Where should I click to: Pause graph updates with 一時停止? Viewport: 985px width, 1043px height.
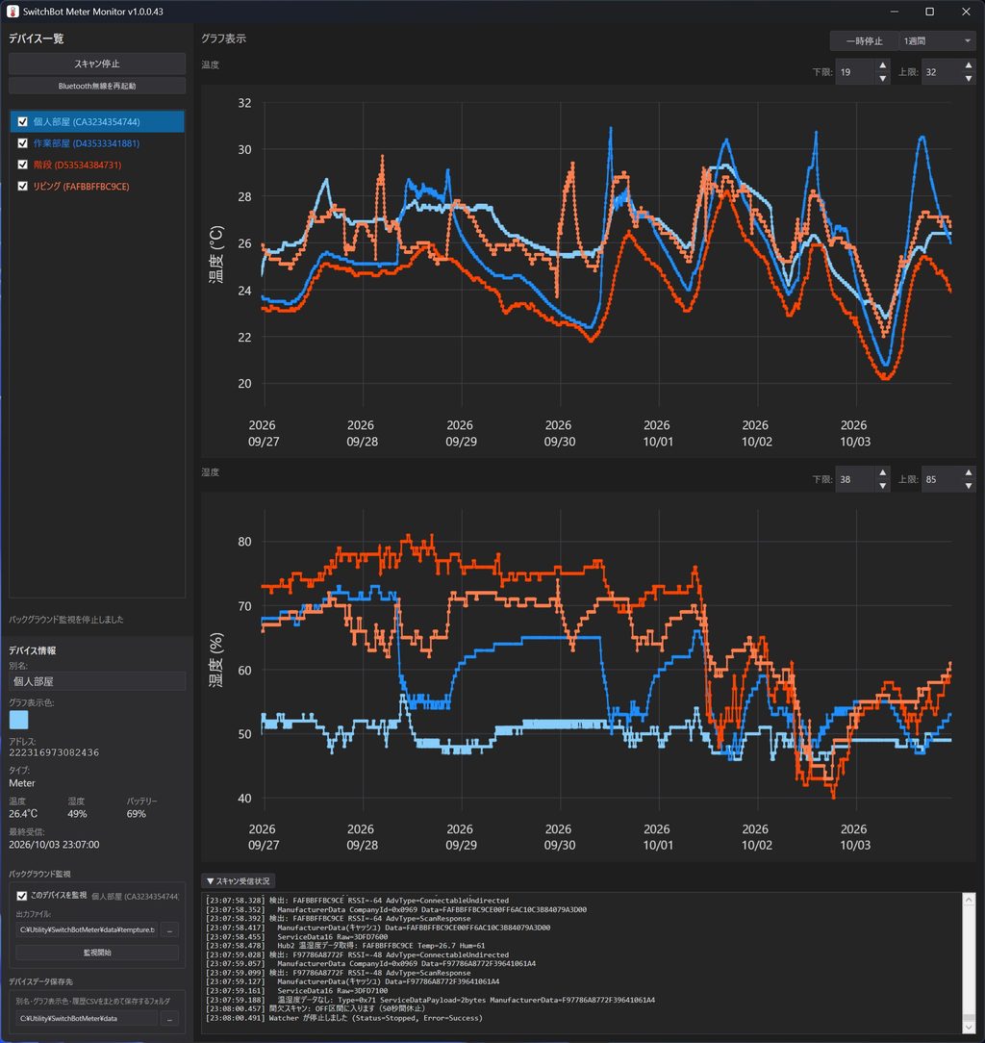tap(864, 41)
